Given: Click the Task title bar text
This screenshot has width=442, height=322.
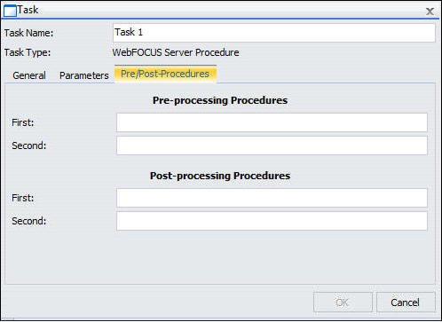Looking at the screenshot, I should click(28, 10).
